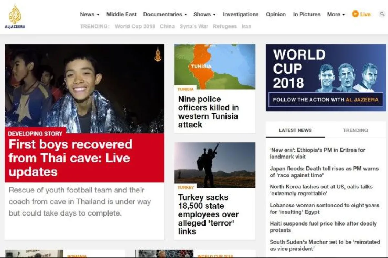Open trending topic Syria's War
This screenshot has height=258, width=388.
pos(194,26)
